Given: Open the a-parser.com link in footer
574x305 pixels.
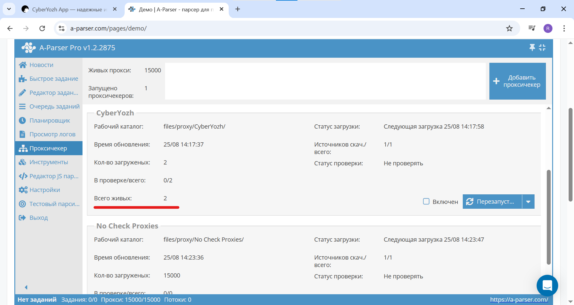Looking at the screenshot, I should (519, 300).
